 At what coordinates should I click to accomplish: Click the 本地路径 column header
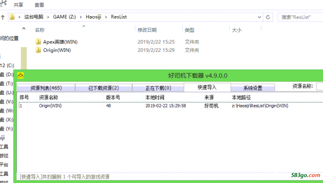pyautogui.click(x=241, y=97)
